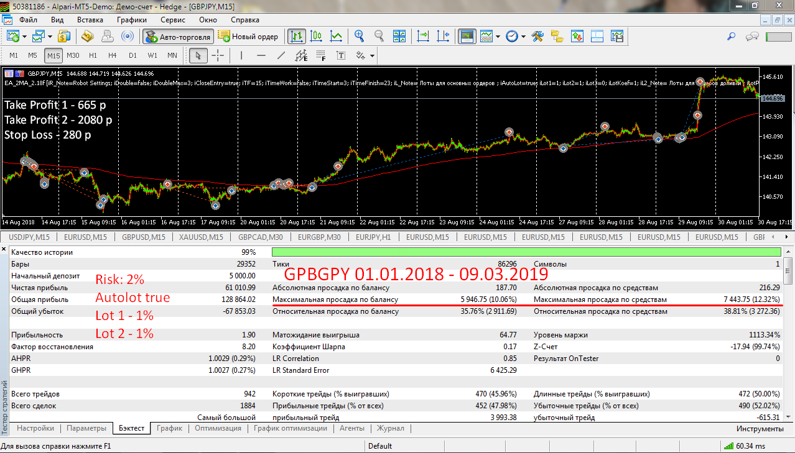The width and height of the screenshot is (795, 453).
Task: Select the trendline drawing tool
Action: pyautogui.click(x=281, y=55)
